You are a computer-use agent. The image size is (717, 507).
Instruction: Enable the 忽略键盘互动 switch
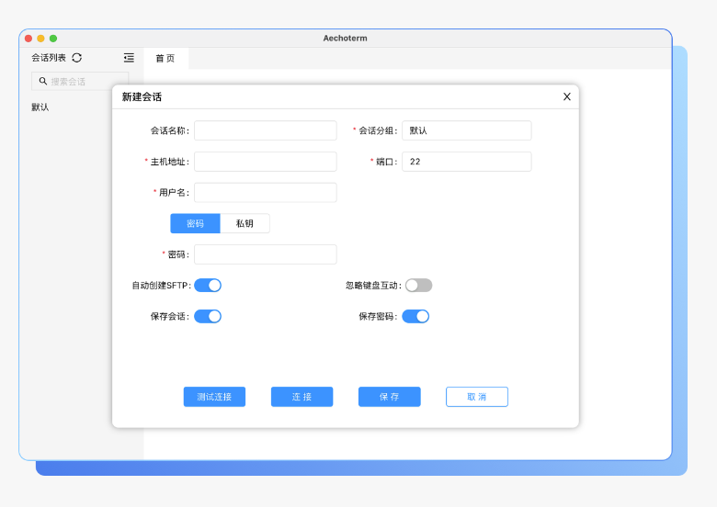point(418,286)
